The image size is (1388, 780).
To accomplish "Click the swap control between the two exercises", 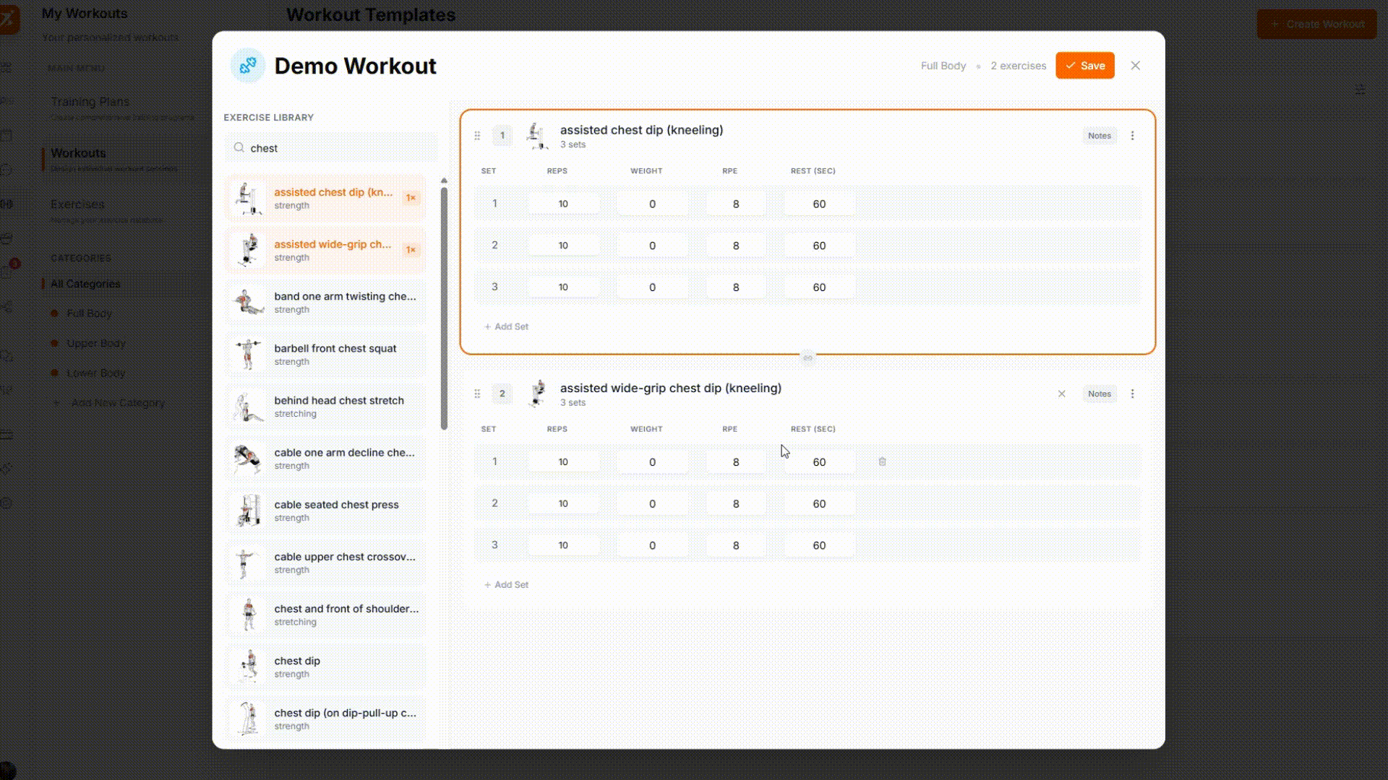I will (x=807, y=357).
